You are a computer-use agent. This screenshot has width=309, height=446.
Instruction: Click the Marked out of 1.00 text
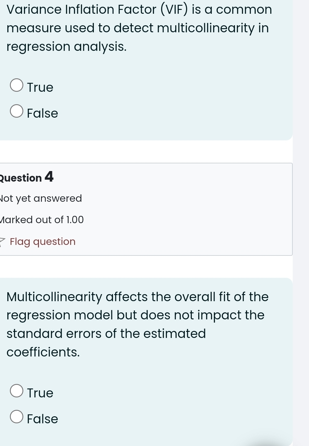pos(42,220)
